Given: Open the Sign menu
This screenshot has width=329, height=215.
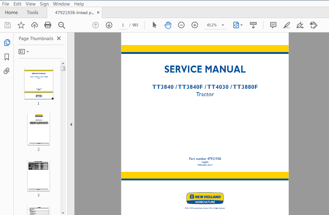Looking at the screenshot, I should [x=44, y=4].
